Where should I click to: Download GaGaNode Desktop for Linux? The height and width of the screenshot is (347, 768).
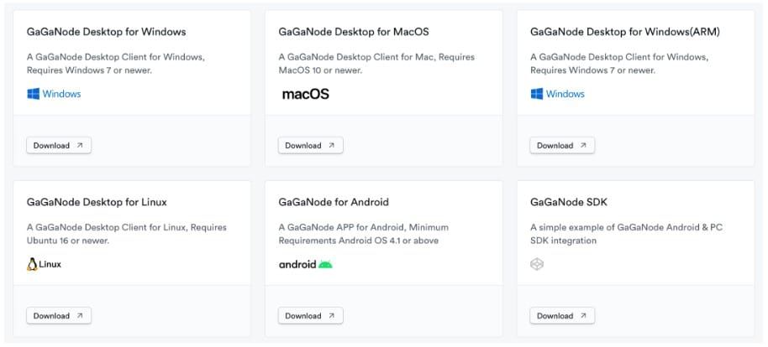coord(59,316)
